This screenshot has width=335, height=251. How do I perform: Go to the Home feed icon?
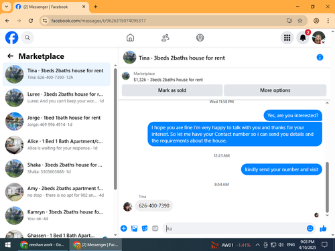[130, 37]
